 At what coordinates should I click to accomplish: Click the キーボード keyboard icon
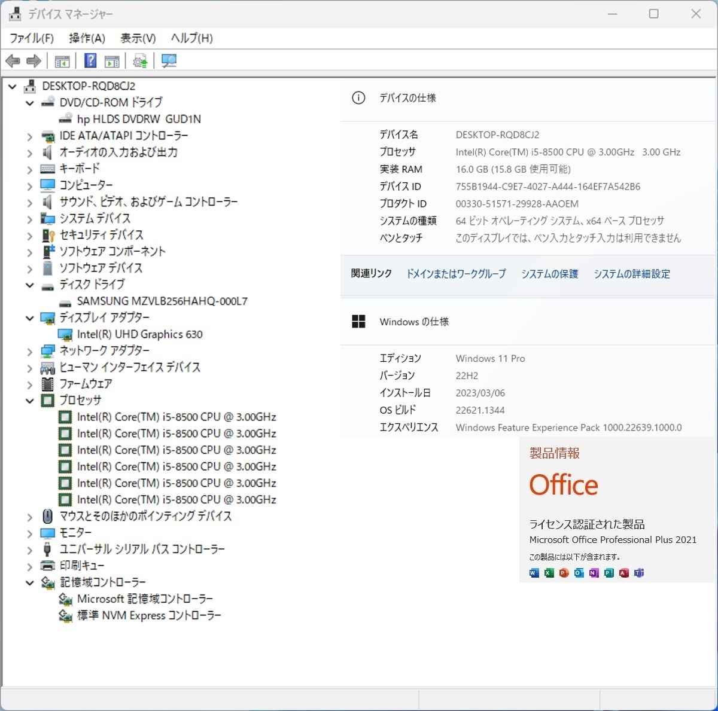pos(48,169)
